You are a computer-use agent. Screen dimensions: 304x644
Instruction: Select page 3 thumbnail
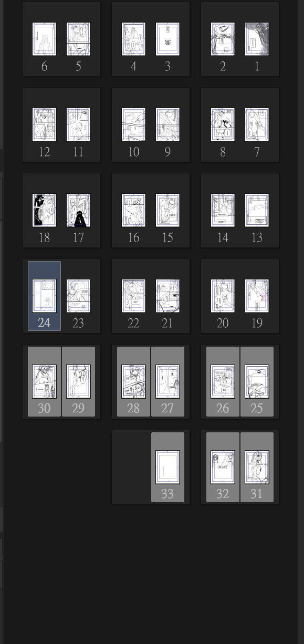[x=167, y=39]
